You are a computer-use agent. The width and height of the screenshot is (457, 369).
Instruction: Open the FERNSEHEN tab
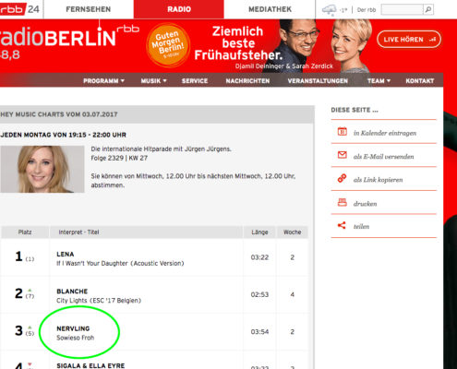click(x=89, y=9)
